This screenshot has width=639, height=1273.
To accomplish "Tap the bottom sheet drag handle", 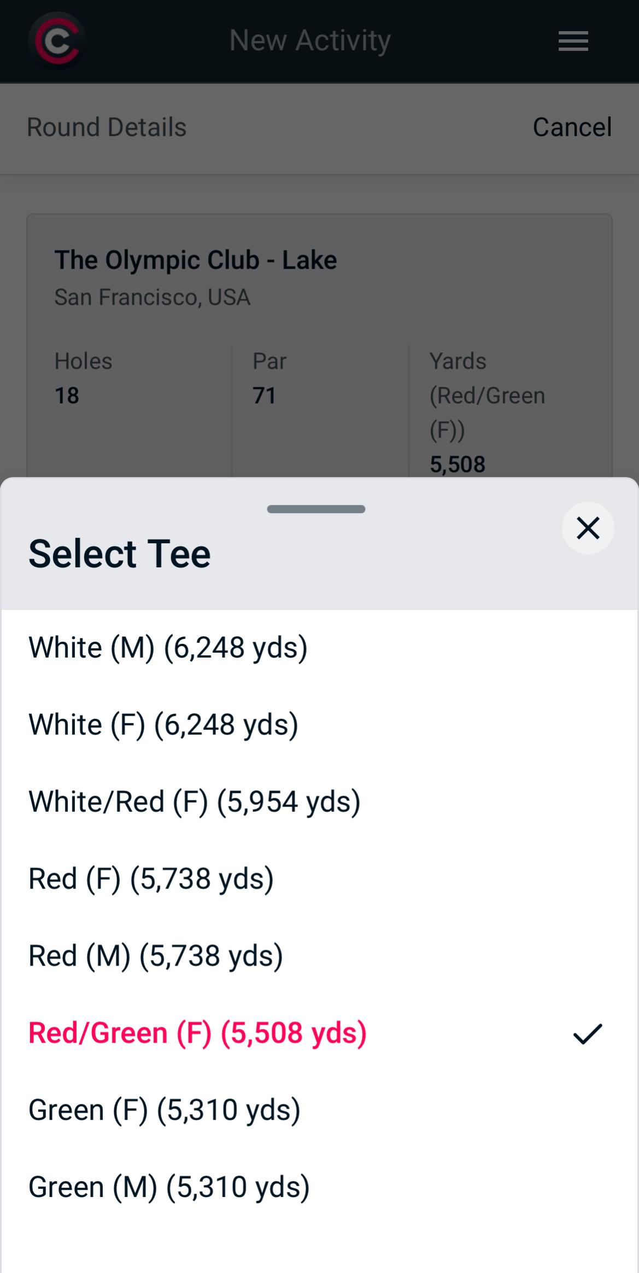I will tap(316, 509).
